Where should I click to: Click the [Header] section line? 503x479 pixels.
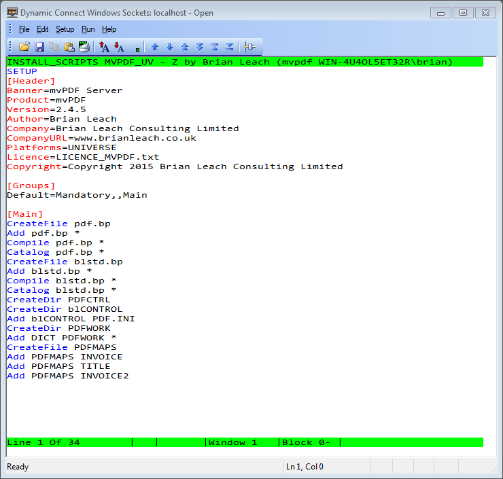click(31, 81)
